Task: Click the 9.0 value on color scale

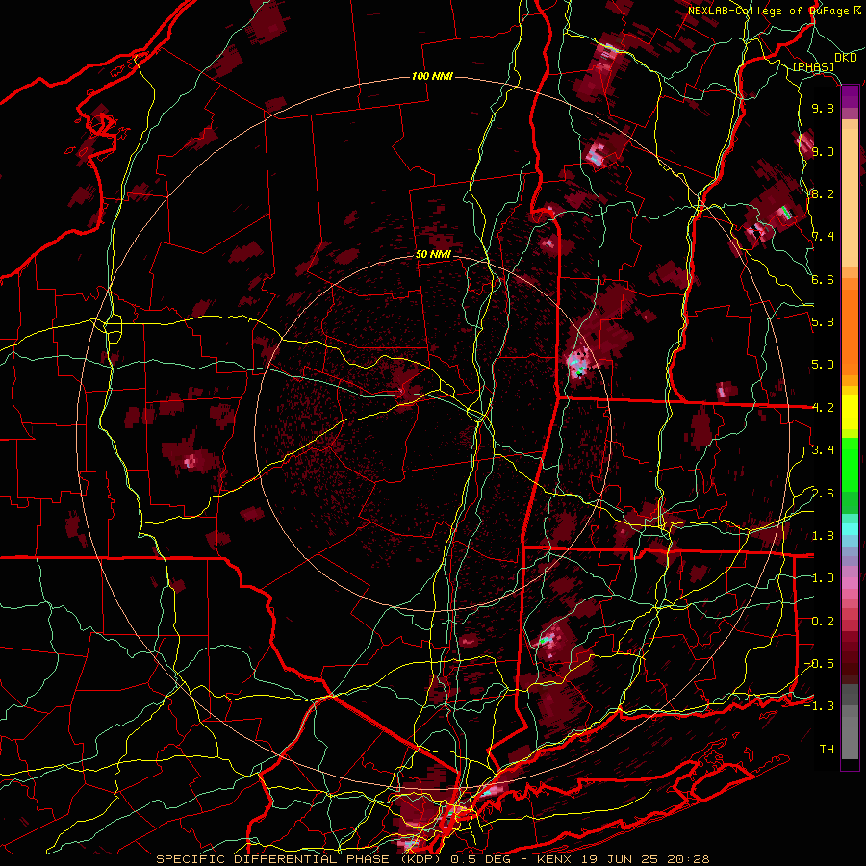Action: (x=823, y=152)
